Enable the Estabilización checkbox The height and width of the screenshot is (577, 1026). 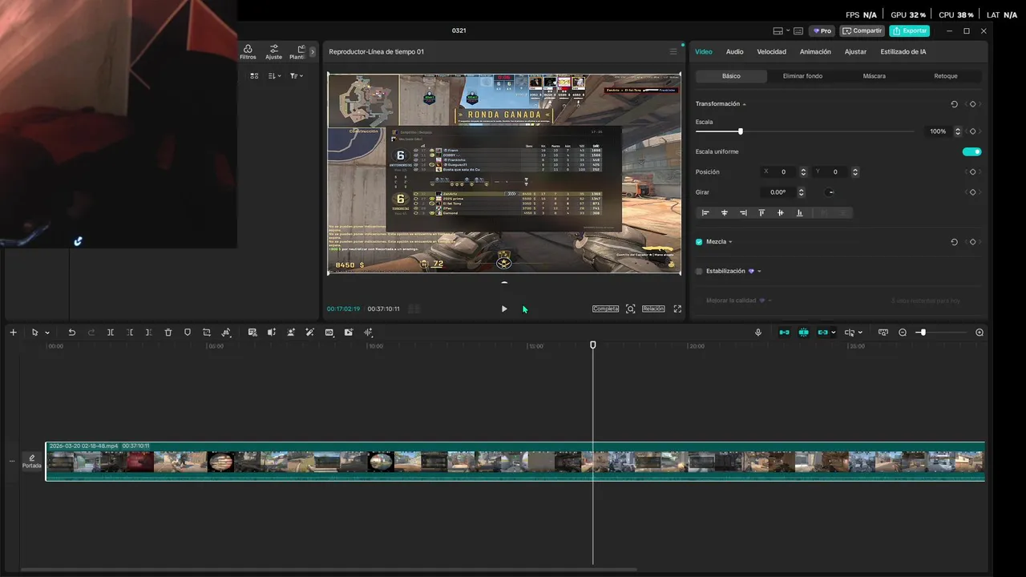tap(699, 272)
